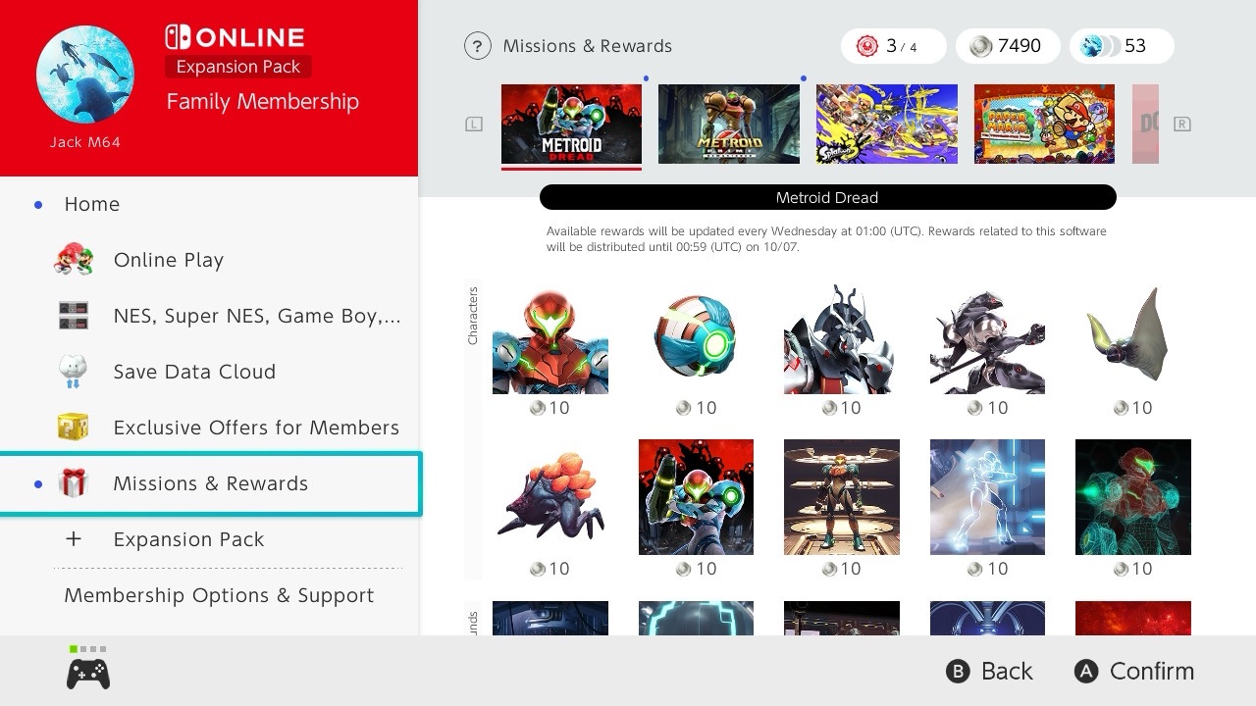Viewport: 1256px width, 706px height.
Task: Select Home from the sidebar menu
Action: tap(91, 204)
